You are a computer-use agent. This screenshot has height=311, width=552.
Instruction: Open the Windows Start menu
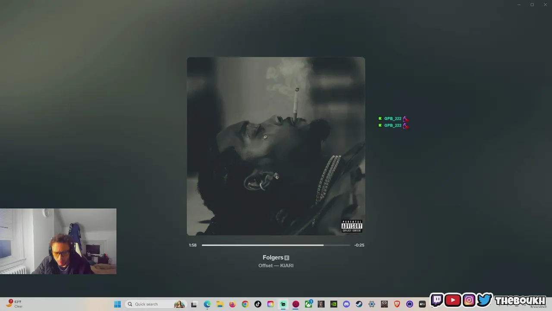[117, 304]
